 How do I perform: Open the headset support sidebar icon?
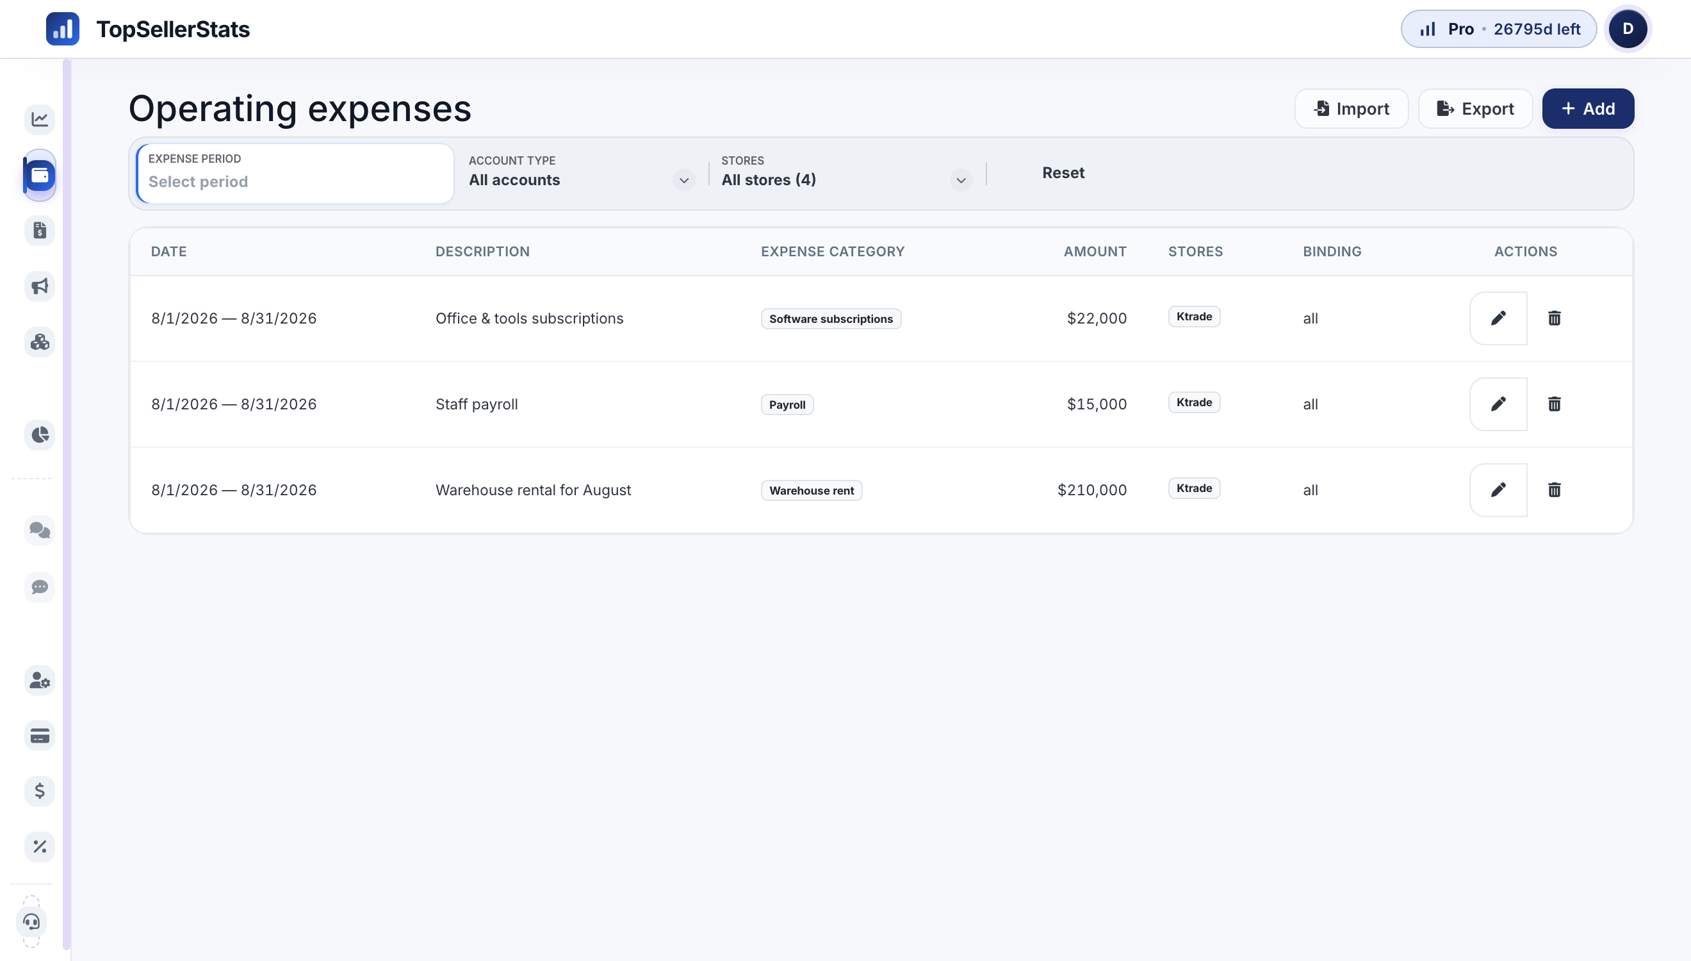[x=31, y=921]
